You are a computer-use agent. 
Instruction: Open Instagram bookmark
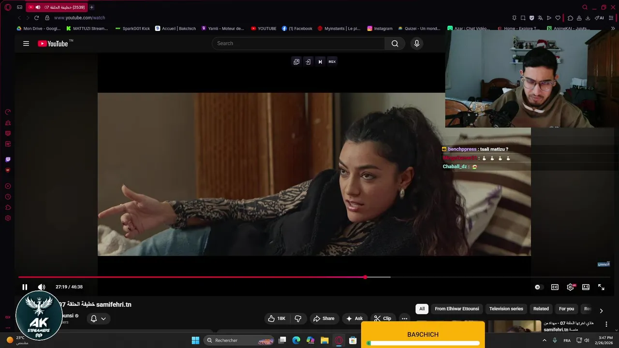[380, 29]
